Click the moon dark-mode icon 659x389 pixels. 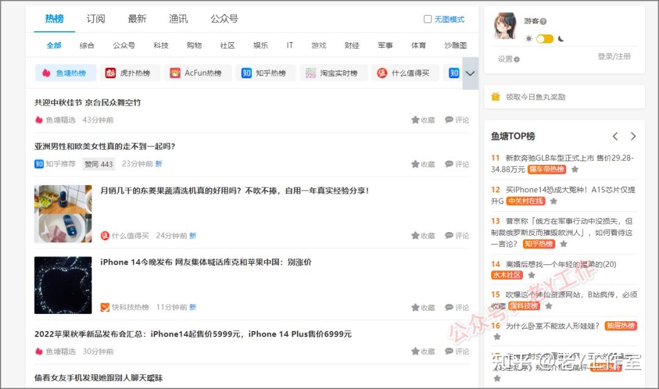pos(561,38)
